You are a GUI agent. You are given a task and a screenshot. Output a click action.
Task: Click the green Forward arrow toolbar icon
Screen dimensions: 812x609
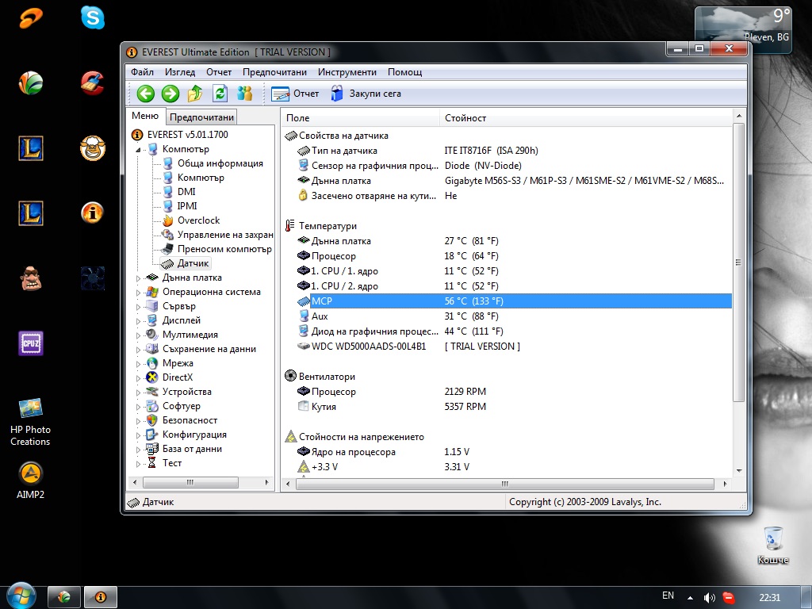(170, 94)
